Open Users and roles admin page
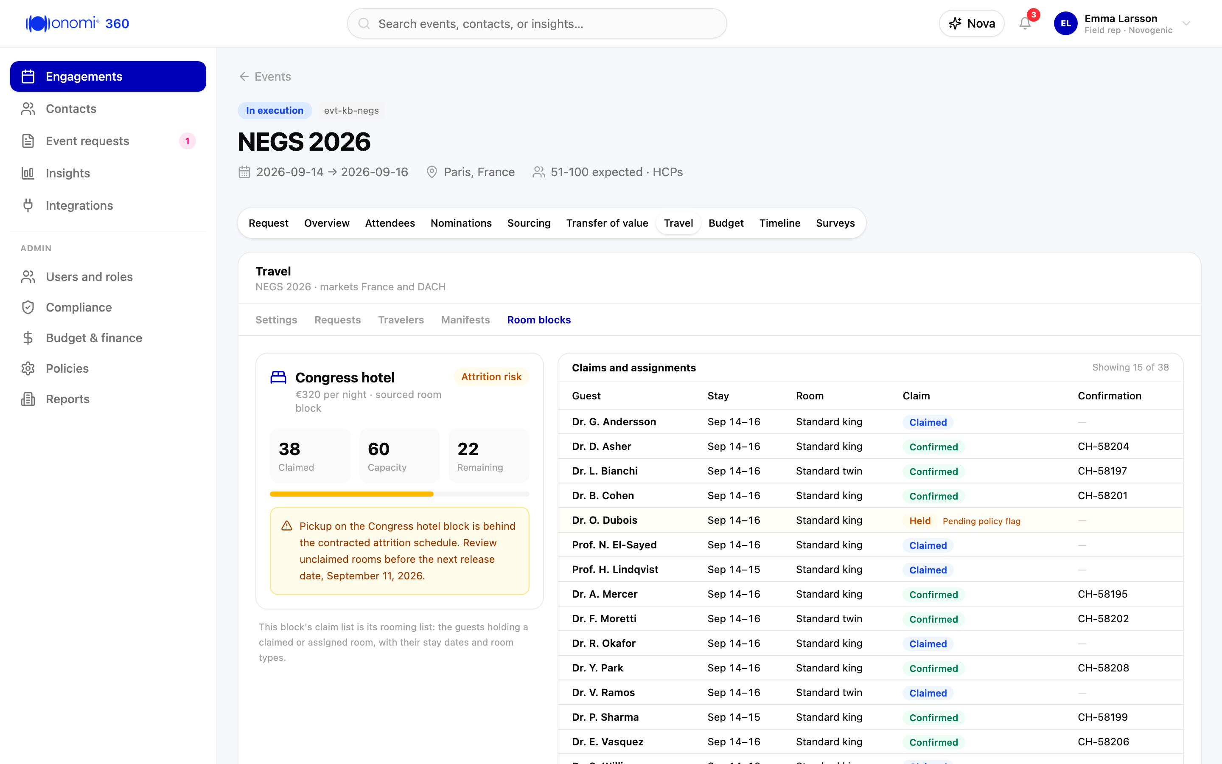1222x764 pixels. [108, 277]
